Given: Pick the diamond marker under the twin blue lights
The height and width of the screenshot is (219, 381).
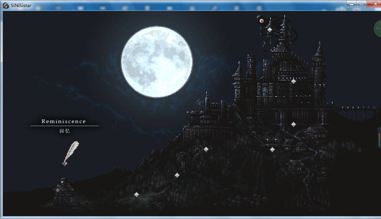Looking at the screenshot, I should 272,150.
